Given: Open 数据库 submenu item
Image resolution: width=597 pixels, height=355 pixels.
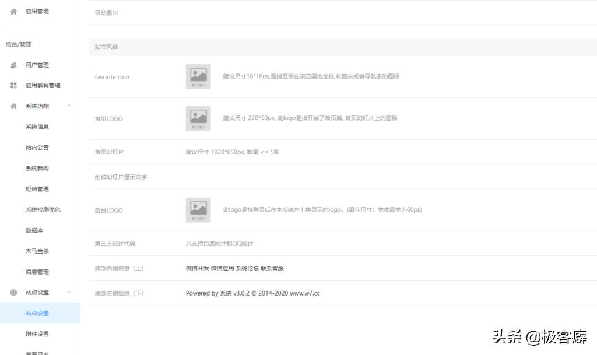Looking at the screenshot, I should 34,230.
